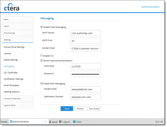Screen dimensions: 167x127
Task: Click the user icon next to saral
Action: tap(50, 122)
